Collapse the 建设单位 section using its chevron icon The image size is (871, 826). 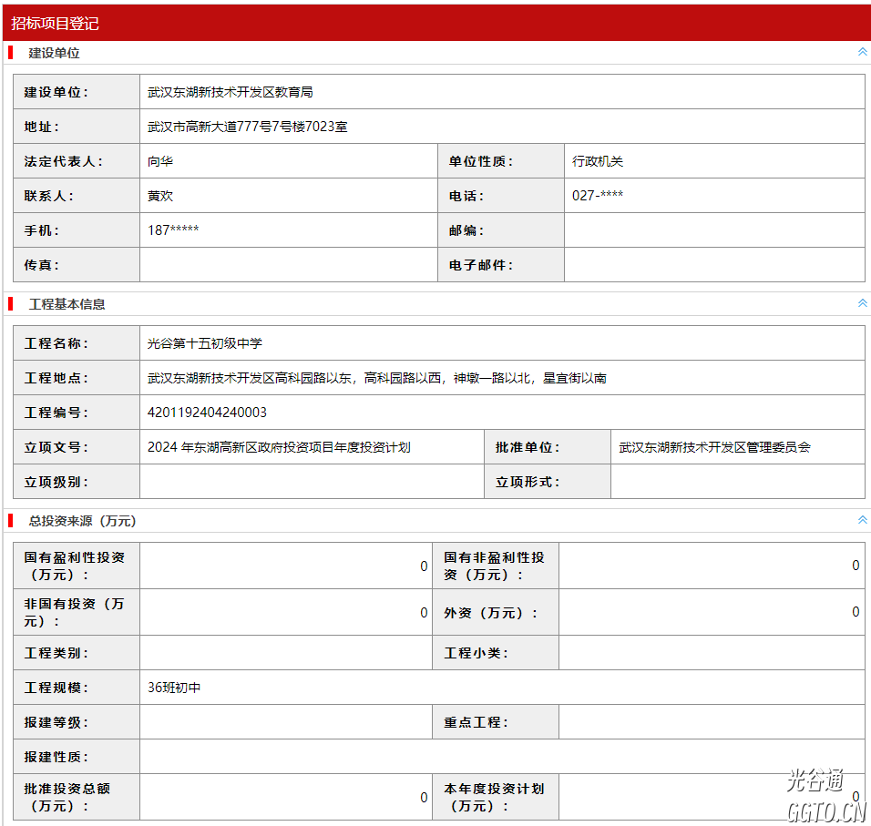pyautogui.click(x=862, y=52)
